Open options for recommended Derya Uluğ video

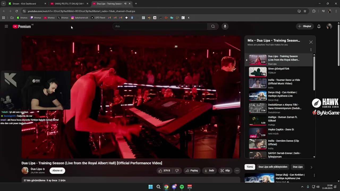(x=314, y=175)
